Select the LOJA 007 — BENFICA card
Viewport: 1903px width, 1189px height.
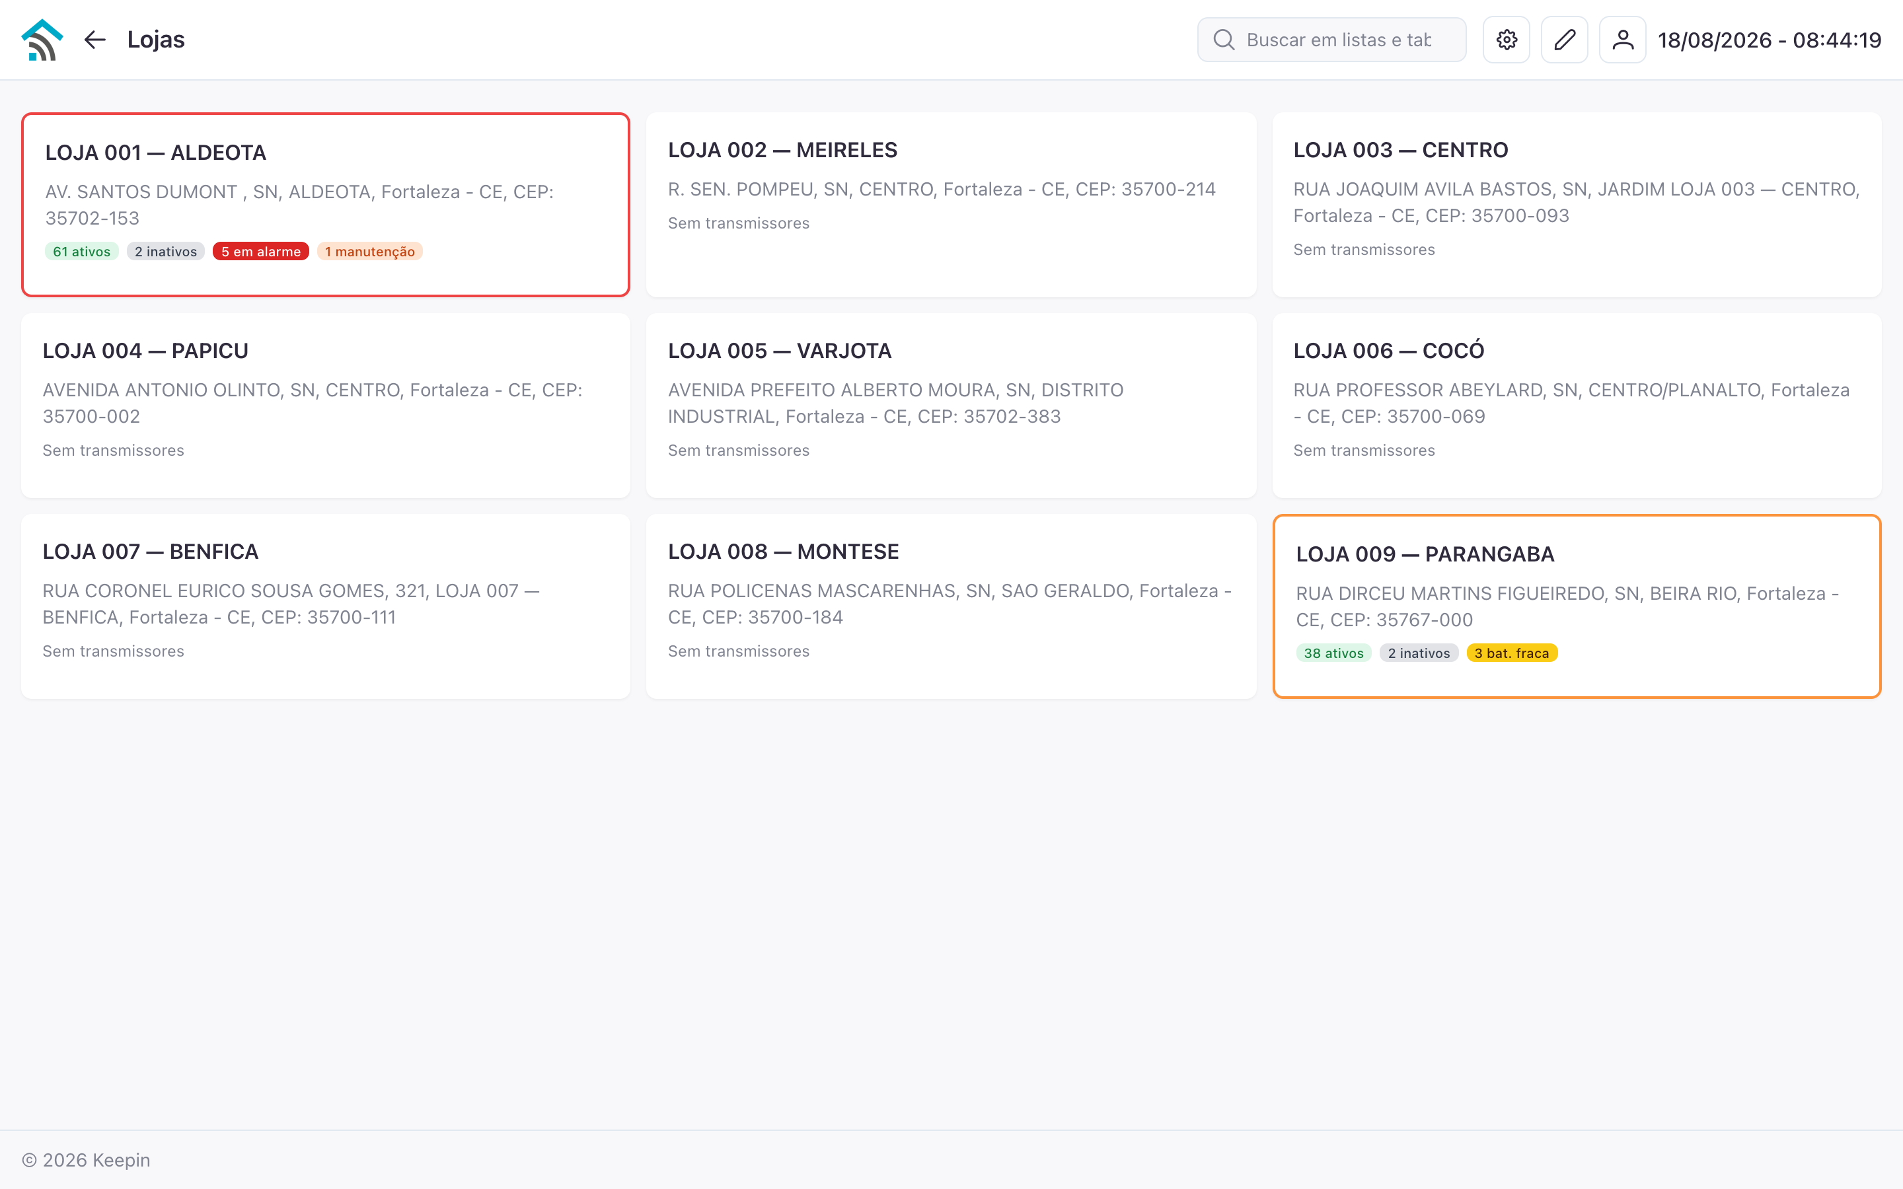coord(326,606)
